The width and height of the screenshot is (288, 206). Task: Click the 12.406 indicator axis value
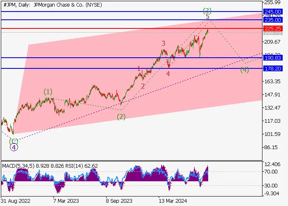click(x=272, y=164)
